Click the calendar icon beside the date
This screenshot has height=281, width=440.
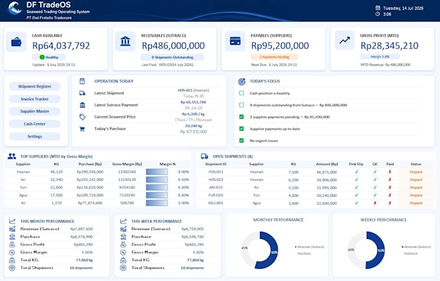[378, 8]
